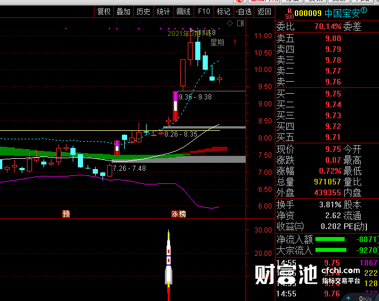
Task: Click the 返回 back button
Action: pyautogui.click(x=264, y=11)
